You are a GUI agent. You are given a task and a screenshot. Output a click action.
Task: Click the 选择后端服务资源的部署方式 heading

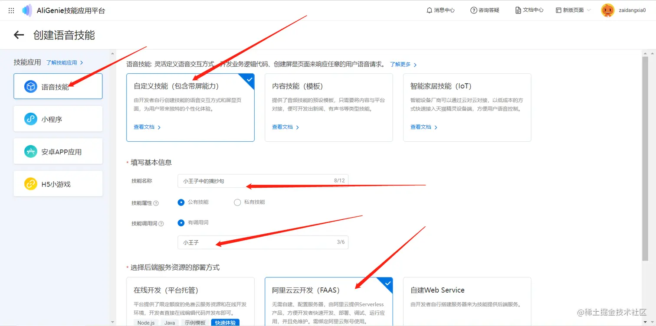click(x=175, y=267)
